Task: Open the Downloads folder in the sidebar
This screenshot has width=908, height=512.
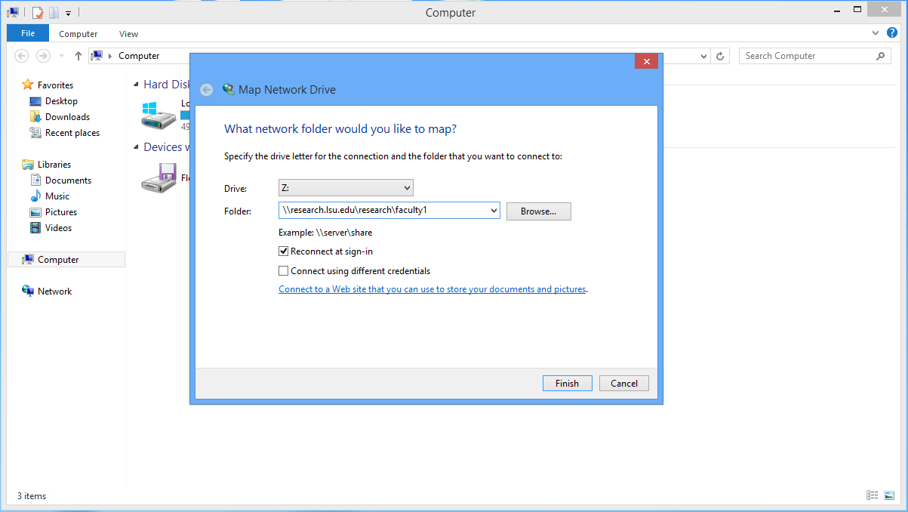Action: pos(68,116)
